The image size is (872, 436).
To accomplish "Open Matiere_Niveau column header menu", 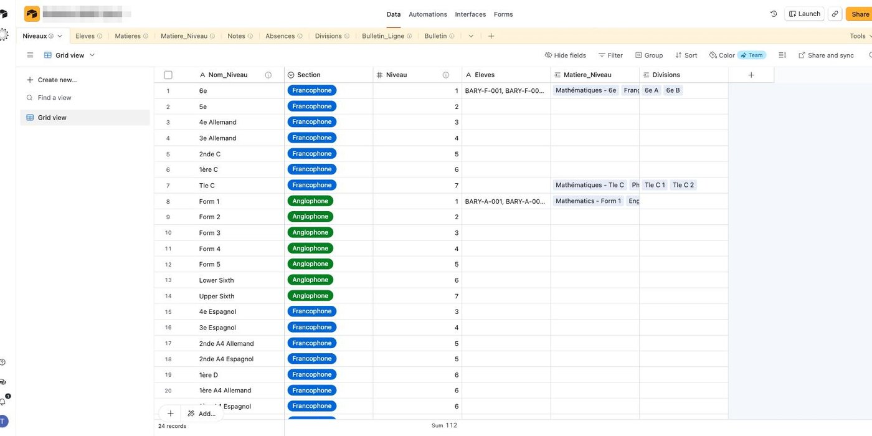I will pos(595,75).
